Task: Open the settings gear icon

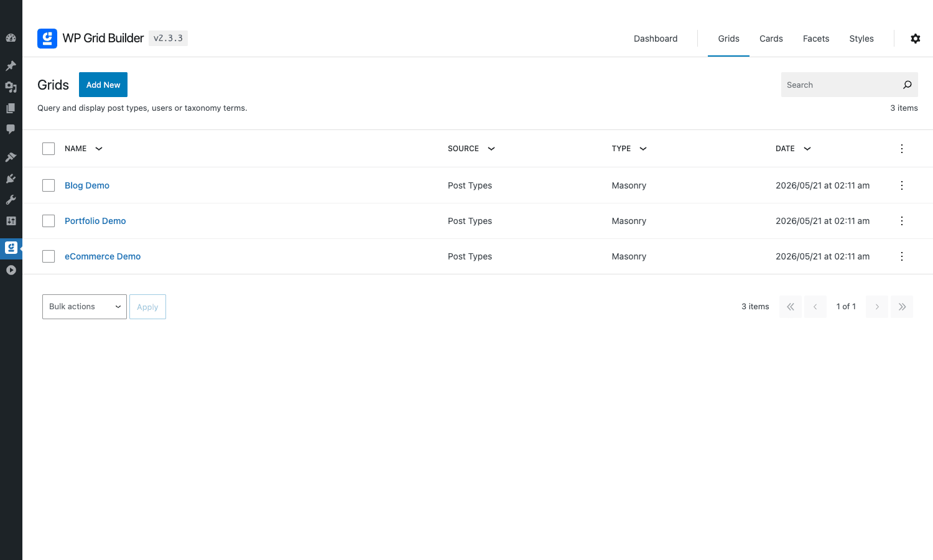Action: pos(915,39)
